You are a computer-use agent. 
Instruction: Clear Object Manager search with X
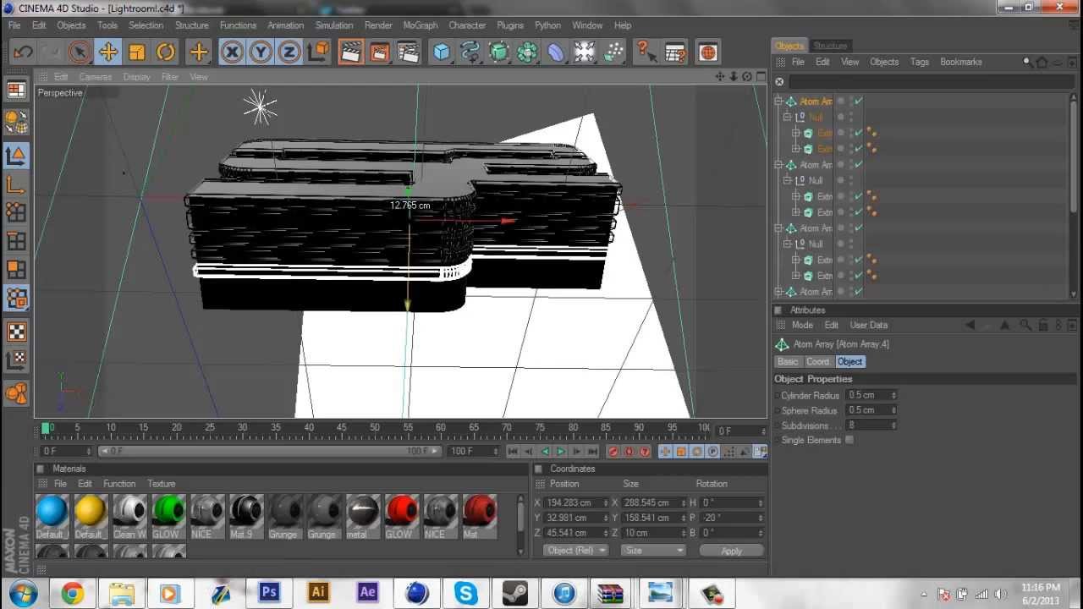click(779, 82)
